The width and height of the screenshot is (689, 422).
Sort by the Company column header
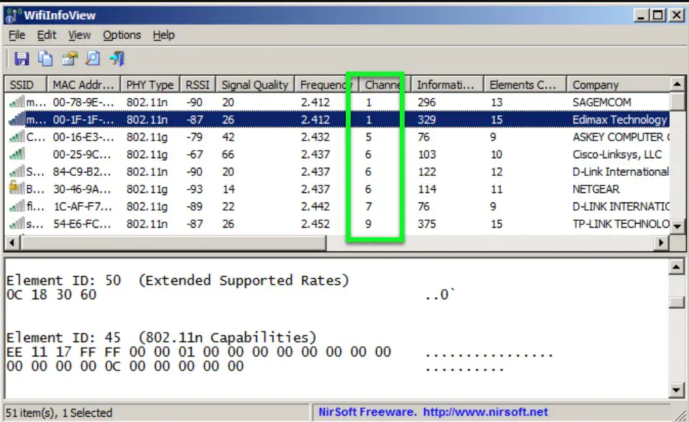point(618,85)
